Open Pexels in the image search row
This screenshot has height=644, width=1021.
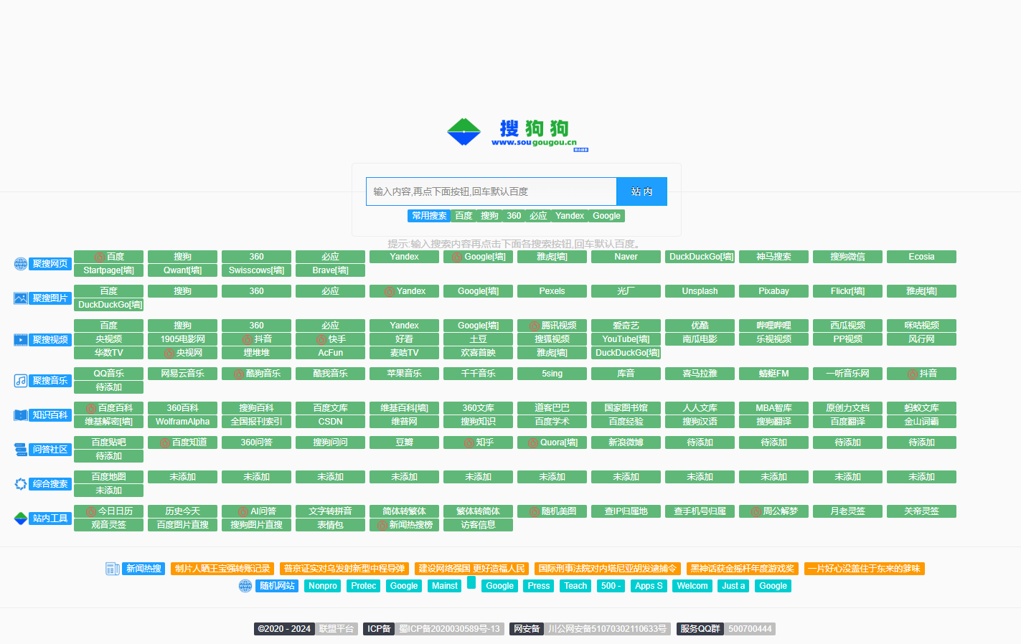click(x=552, y=291)
